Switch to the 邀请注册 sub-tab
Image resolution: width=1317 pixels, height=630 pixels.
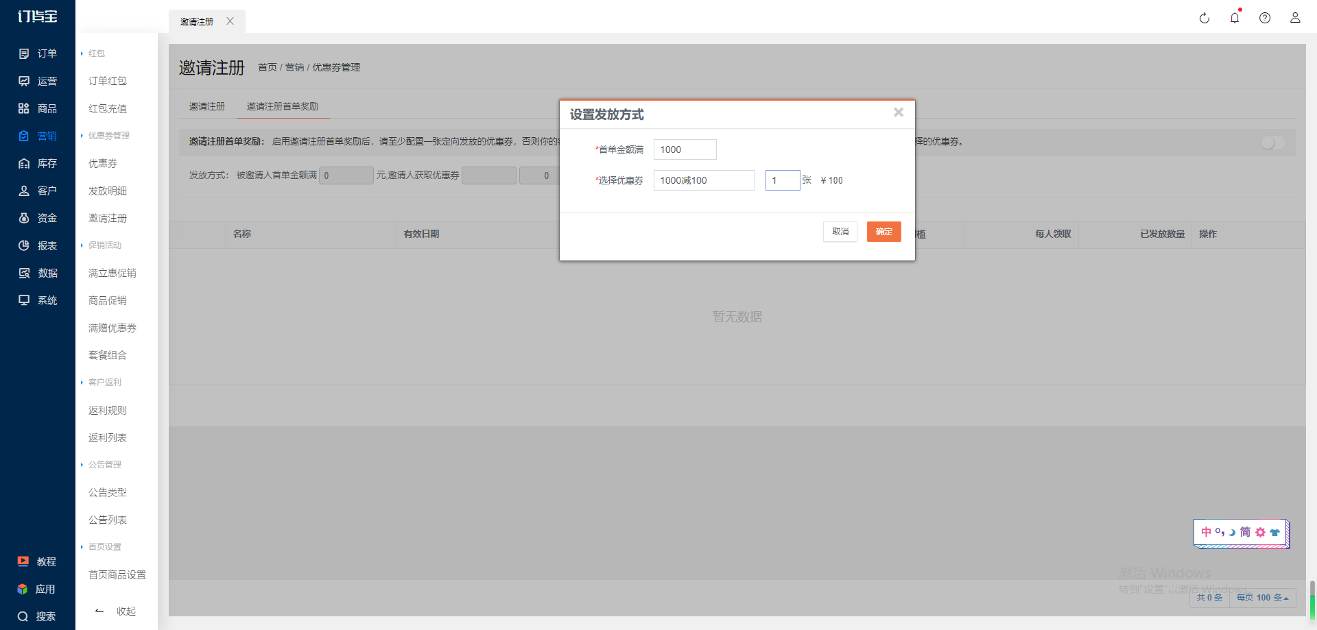(207, 106)
